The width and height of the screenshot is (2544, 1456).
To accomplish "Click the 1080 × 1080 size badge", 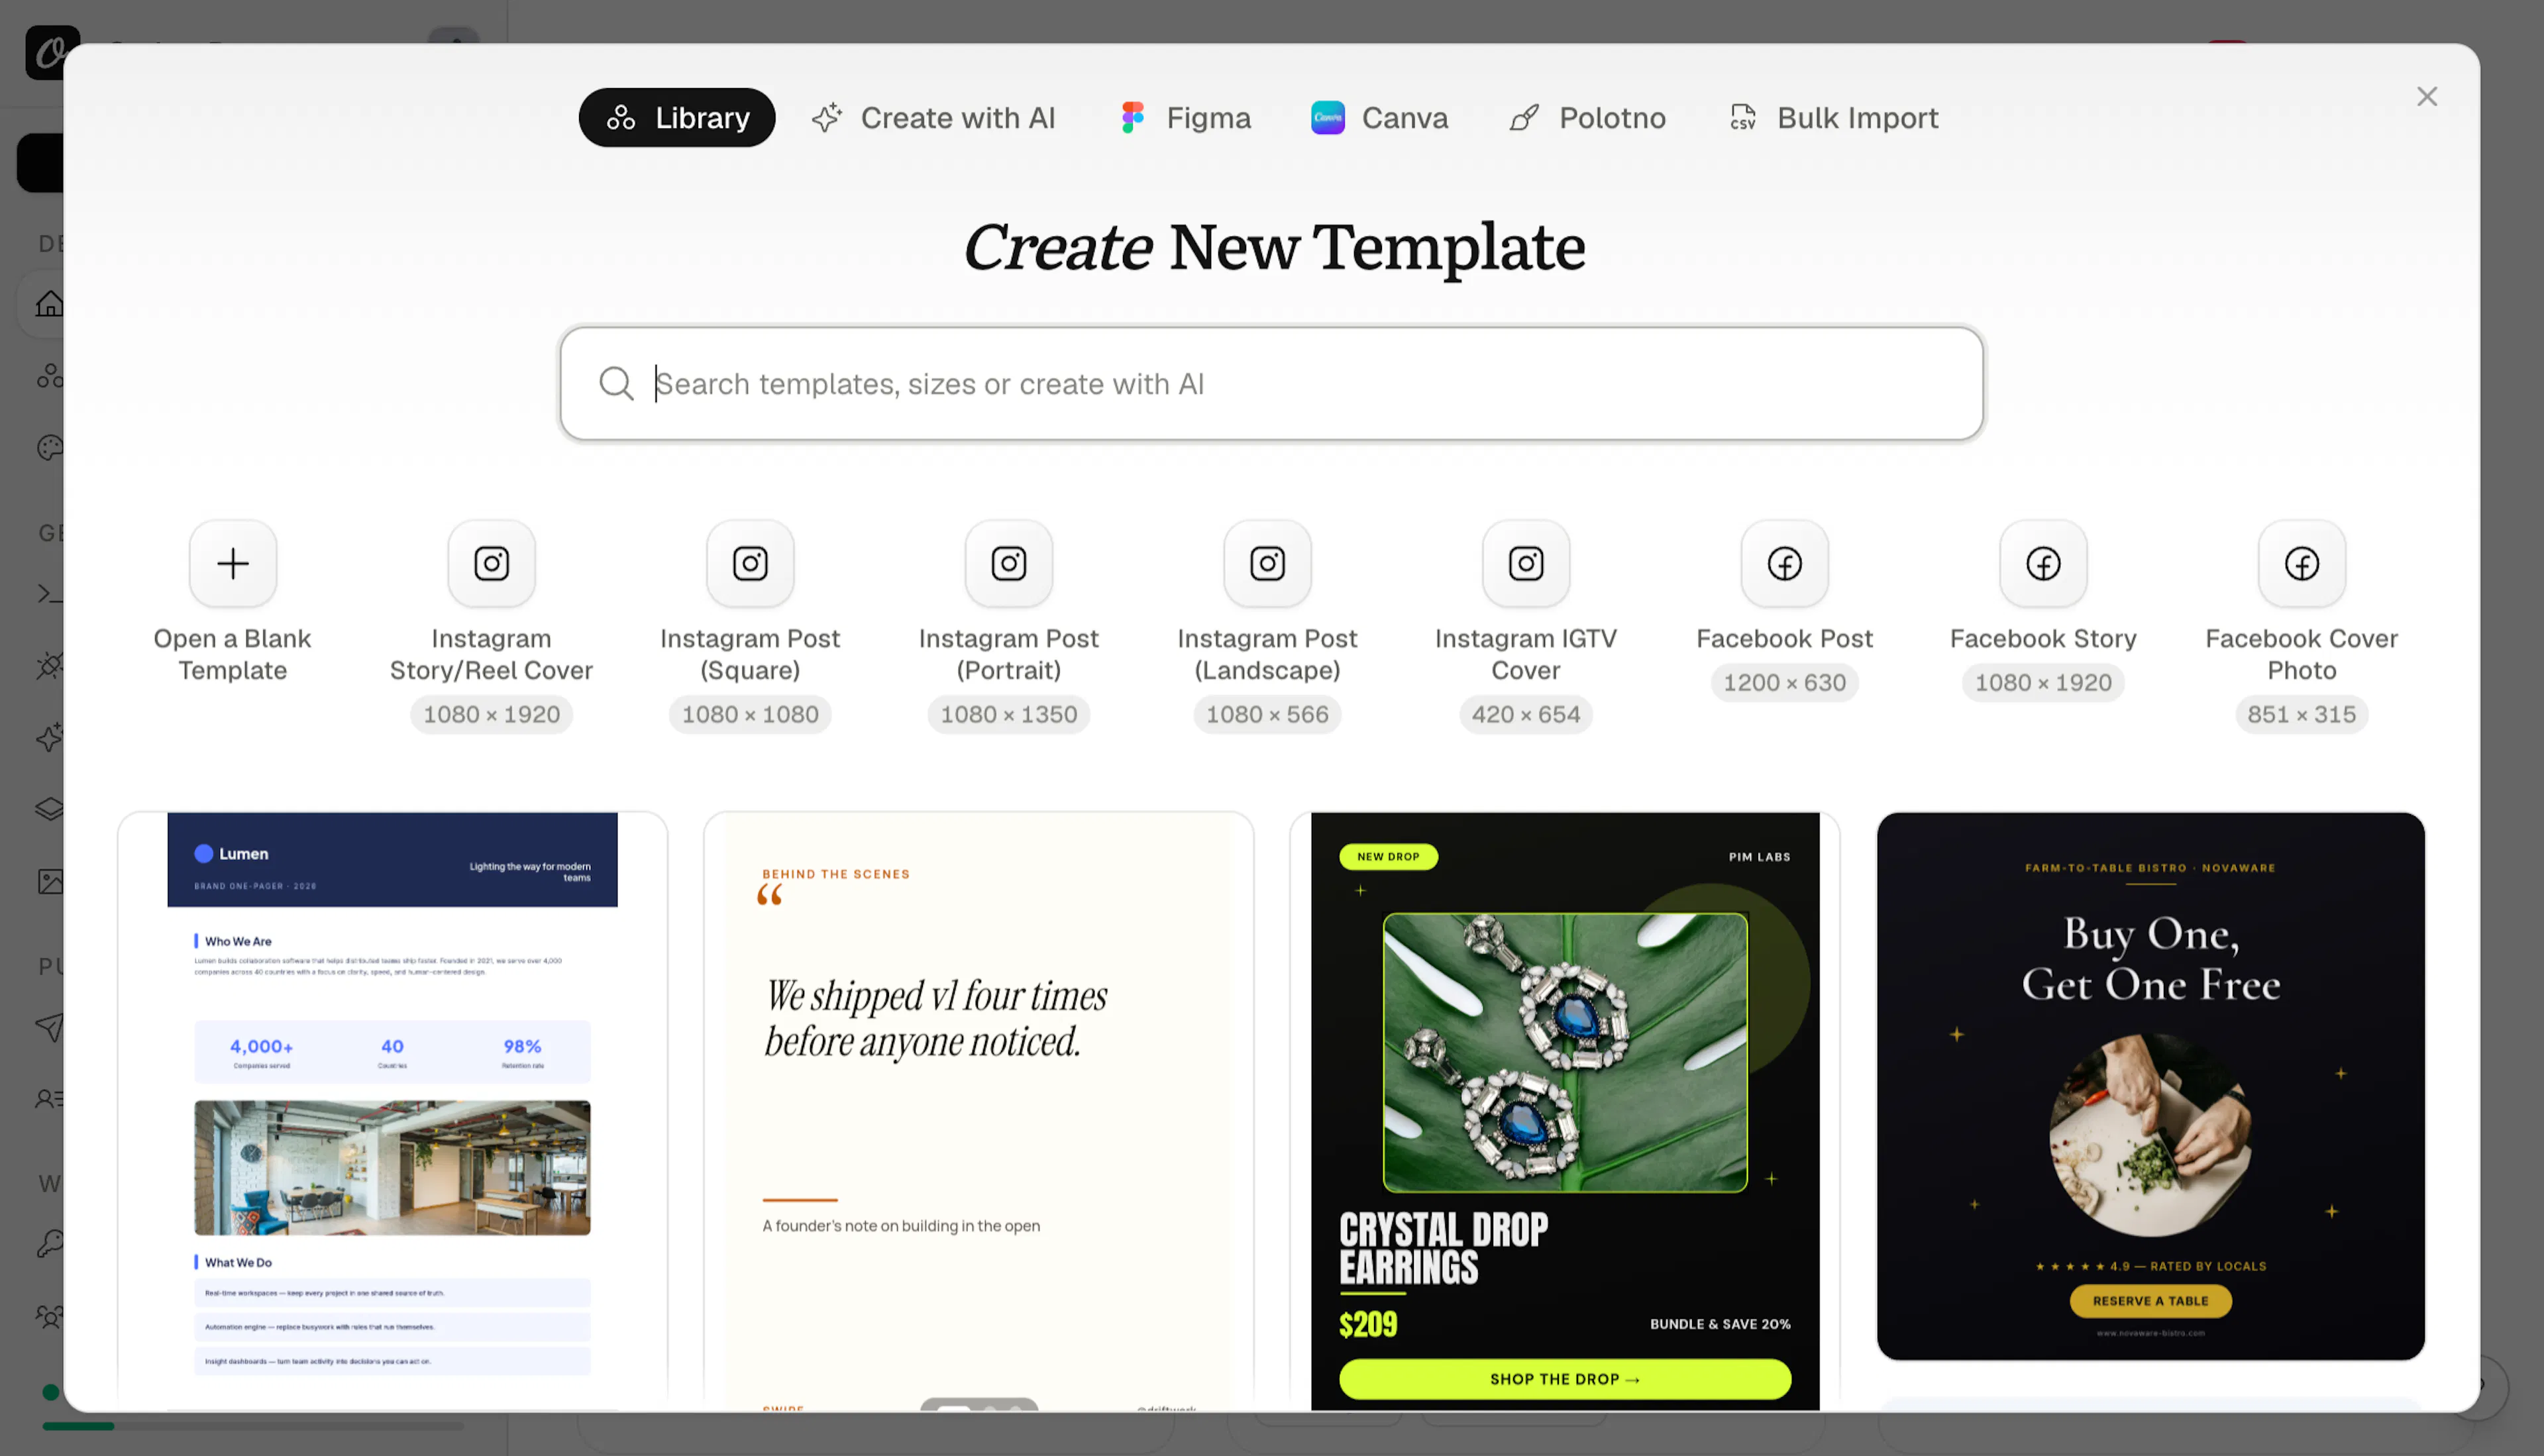I will (x=750, y=715).
